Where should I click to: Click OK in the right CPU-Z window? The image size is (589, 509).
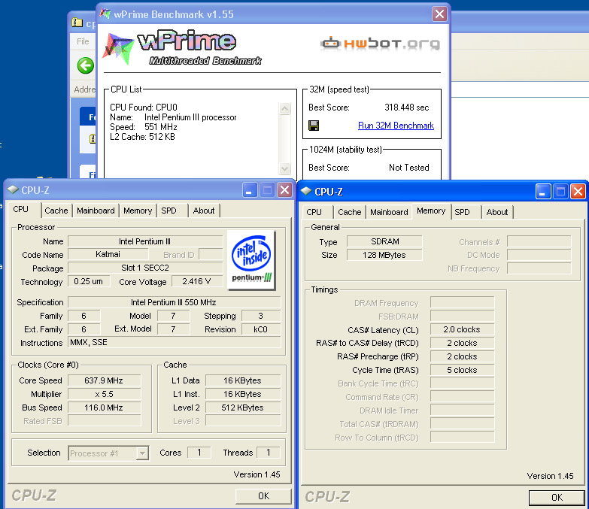pyautogui.click(x=557, y=498)
